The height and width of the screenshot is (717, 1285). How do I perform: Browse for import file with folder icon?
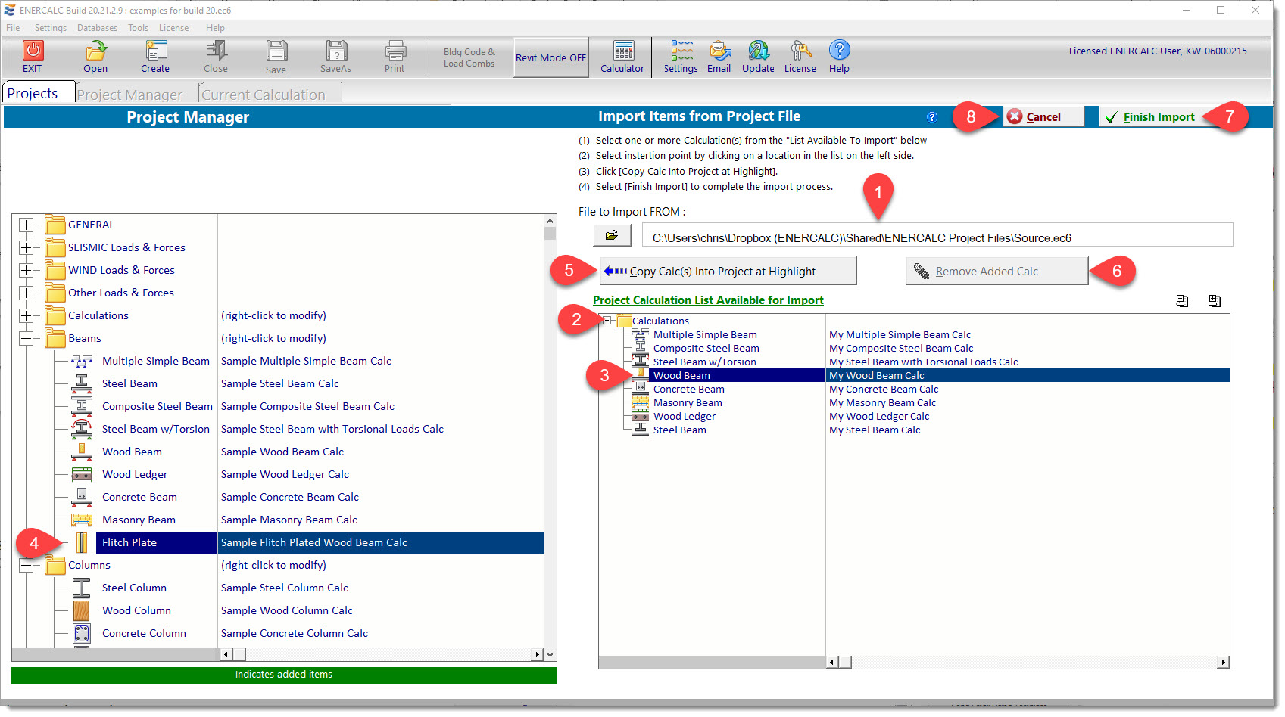point(612,235)
